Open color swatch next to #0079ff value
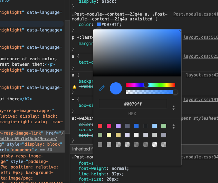 99,25
